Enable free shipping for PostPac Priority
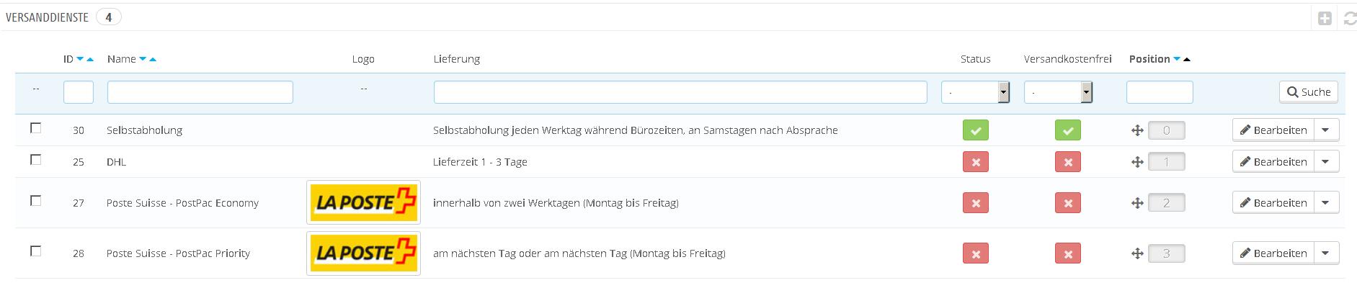Viewport: 1357px width, 288px height. click(1067, 253)
